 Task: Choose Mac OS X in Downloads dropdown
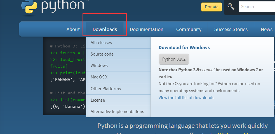pos(118,77)
